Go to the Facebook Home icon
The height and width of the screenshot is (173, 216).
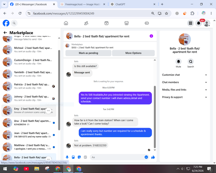[66, 23]
